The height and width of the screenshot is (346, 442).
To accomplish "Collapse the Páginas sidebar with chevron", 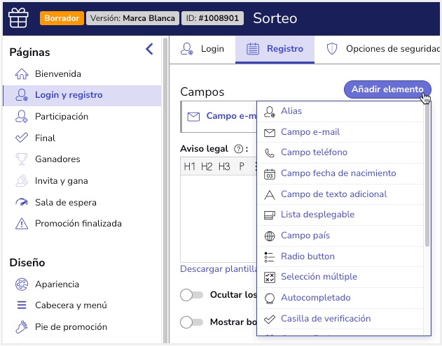I will click(149, 49).
